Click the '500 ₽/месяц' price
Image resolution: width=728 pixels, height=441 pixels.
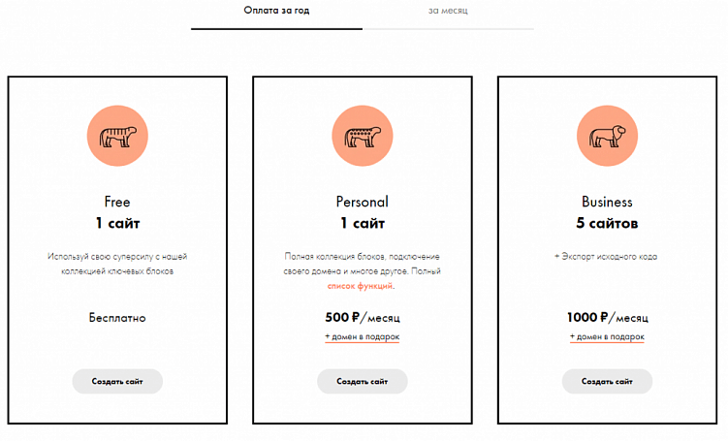pos(362,317)
